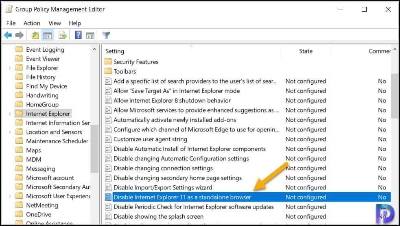Select 'Disable Automatic Install of Internet Explorer components'
400x226 pixels.
pyautogui.click(x=190, y=149)
